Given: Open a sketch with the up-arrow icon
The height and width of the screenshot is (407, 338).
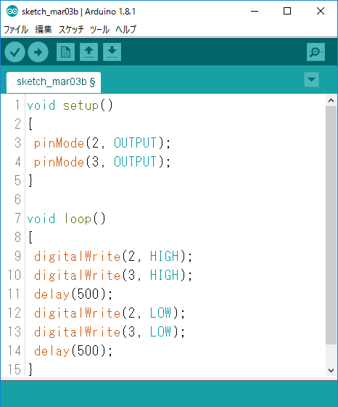Looking at the screenshot, I should [88, 52].
